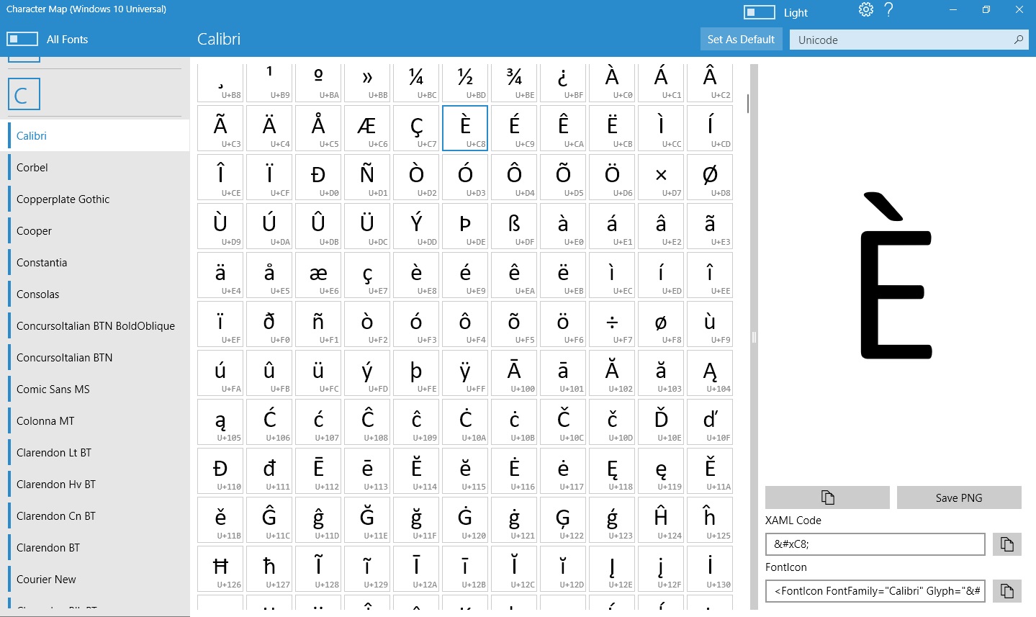
Task: Select Courier New in the font list
Action: 46,580
